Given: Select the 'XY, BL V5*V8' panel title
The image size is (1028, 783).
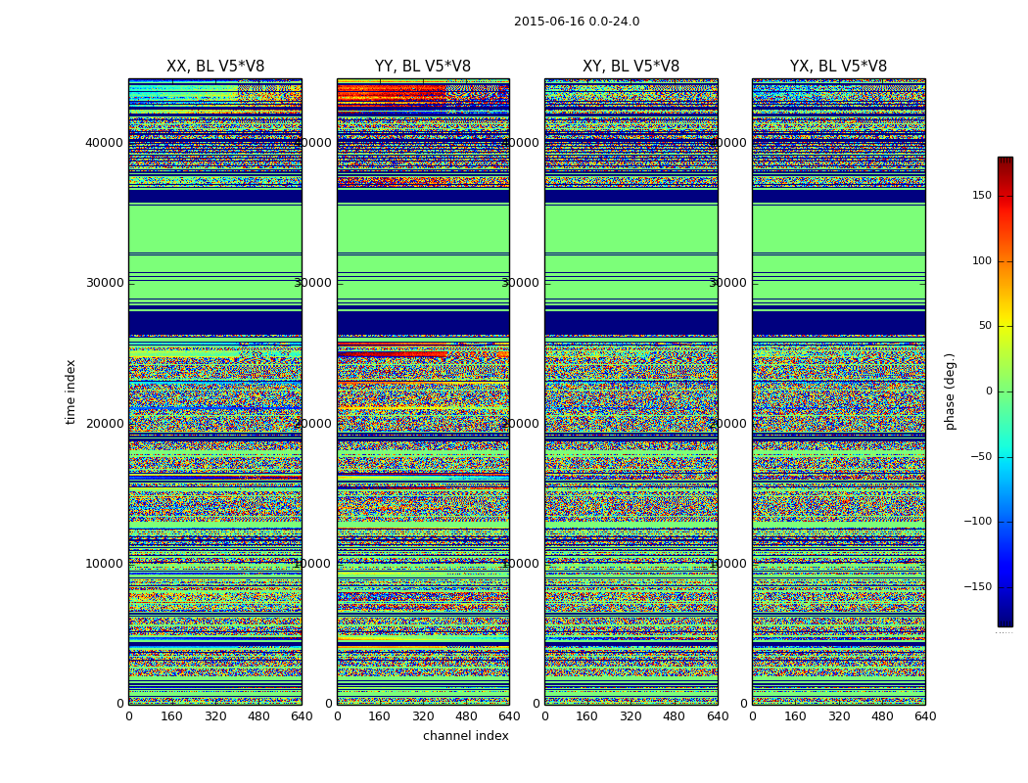Looking at the screenshot, I should coord(631,67).
